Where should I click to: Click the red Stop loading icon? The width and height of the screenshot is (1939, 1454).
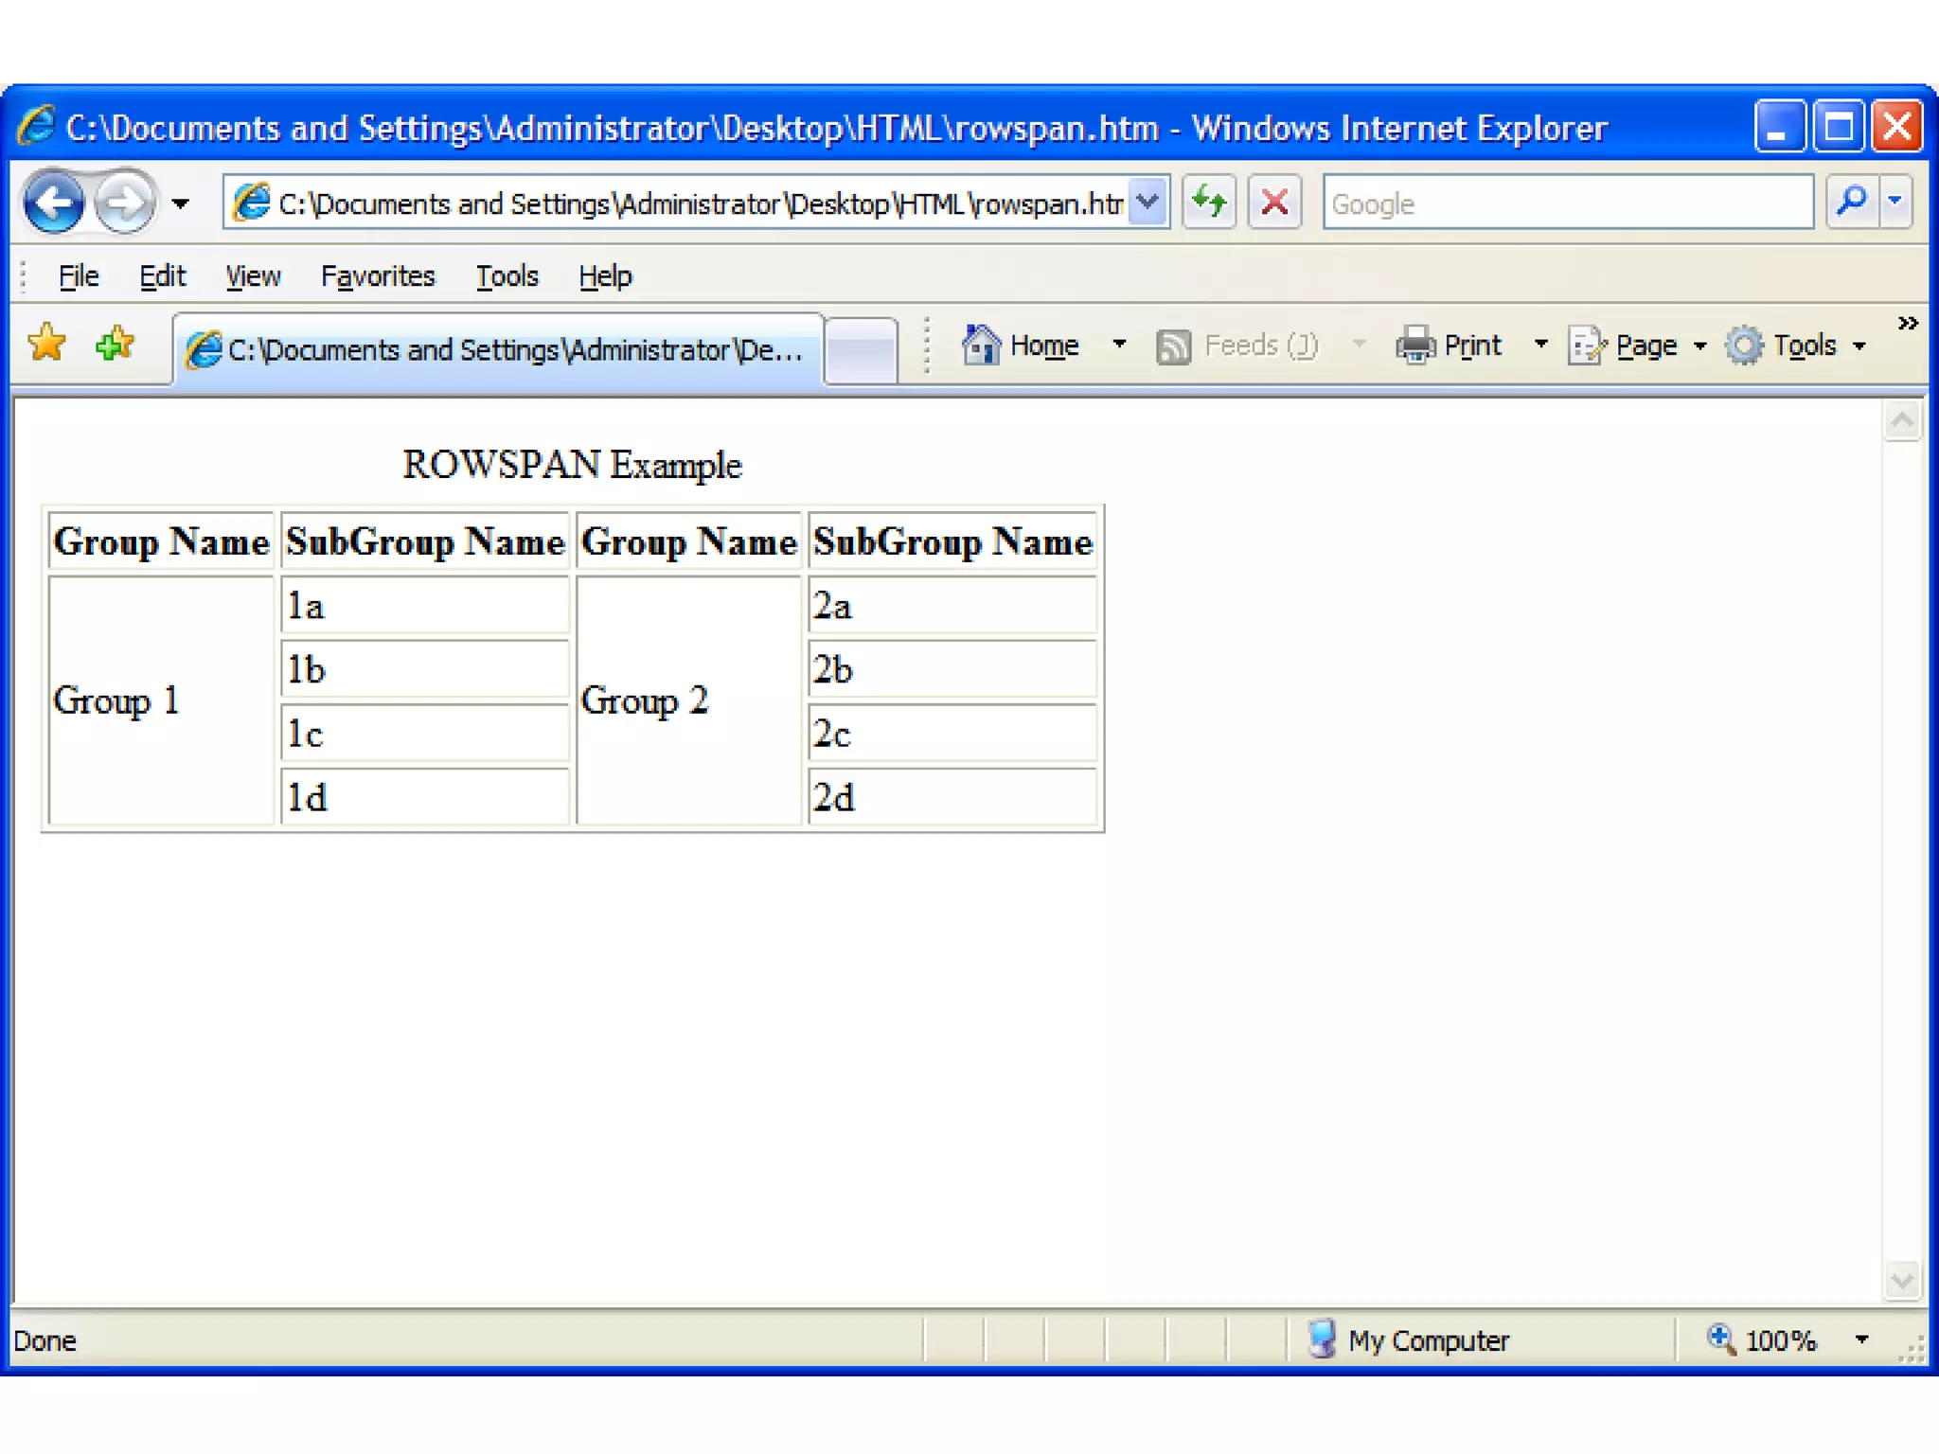point(1274,202)
